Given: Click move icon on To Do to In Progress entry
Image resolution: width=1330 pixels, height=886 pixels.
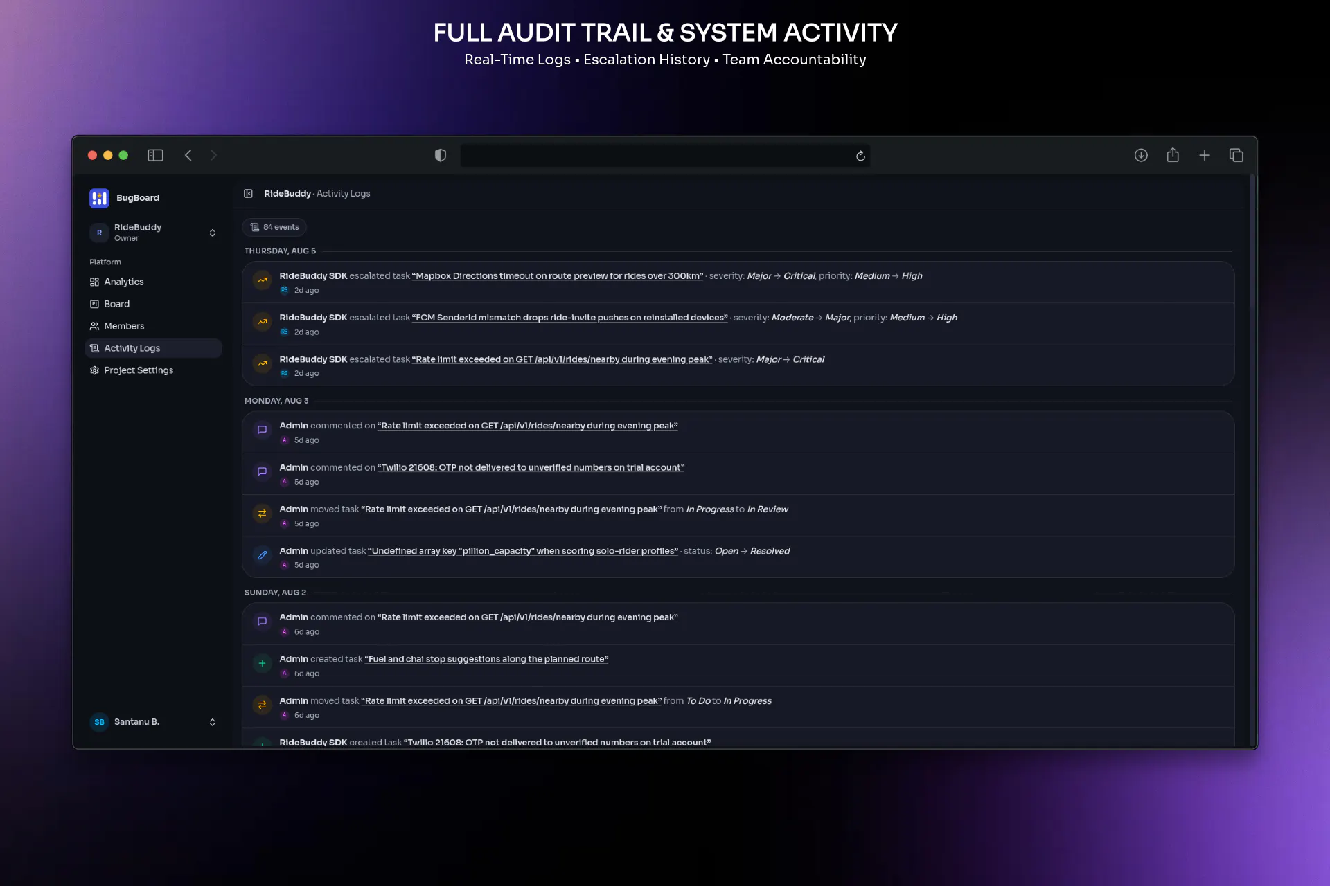Looking at the screenshot, I should [262, 705].
